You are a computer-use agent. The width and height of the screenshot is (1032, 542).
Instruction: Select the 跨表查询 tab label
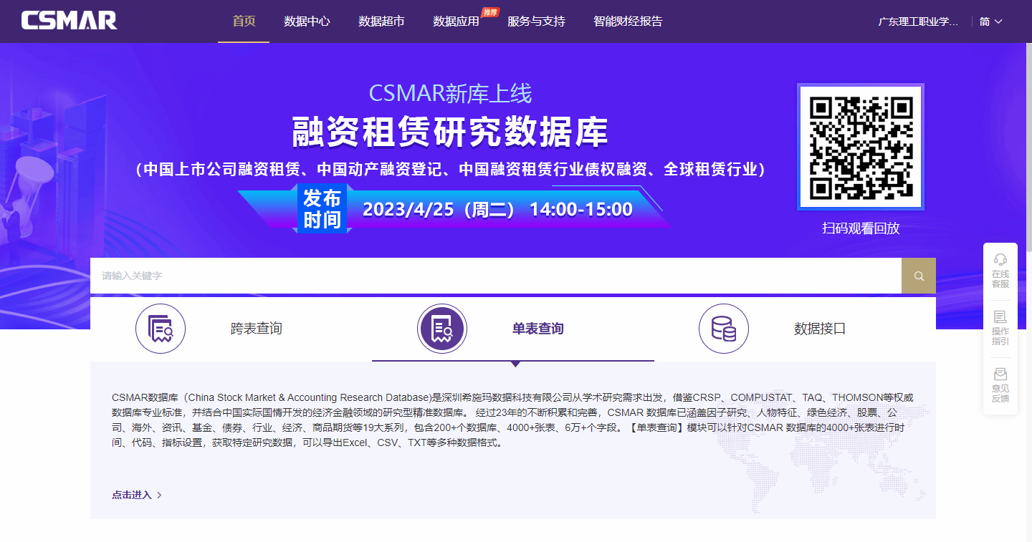point(256,329)
